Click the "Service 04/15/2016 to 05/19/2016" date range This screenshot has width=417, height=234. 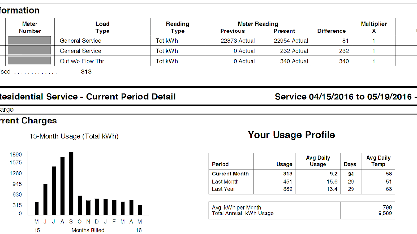click(343, 97)
